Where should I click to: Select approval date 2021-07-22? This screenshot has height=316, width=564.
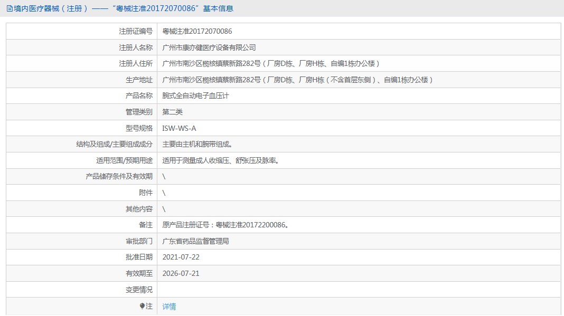181,257
